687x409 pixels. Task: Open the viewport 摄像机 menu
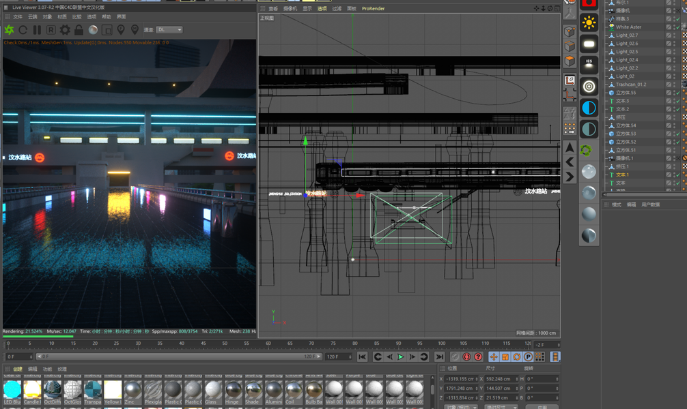(290, 8)
